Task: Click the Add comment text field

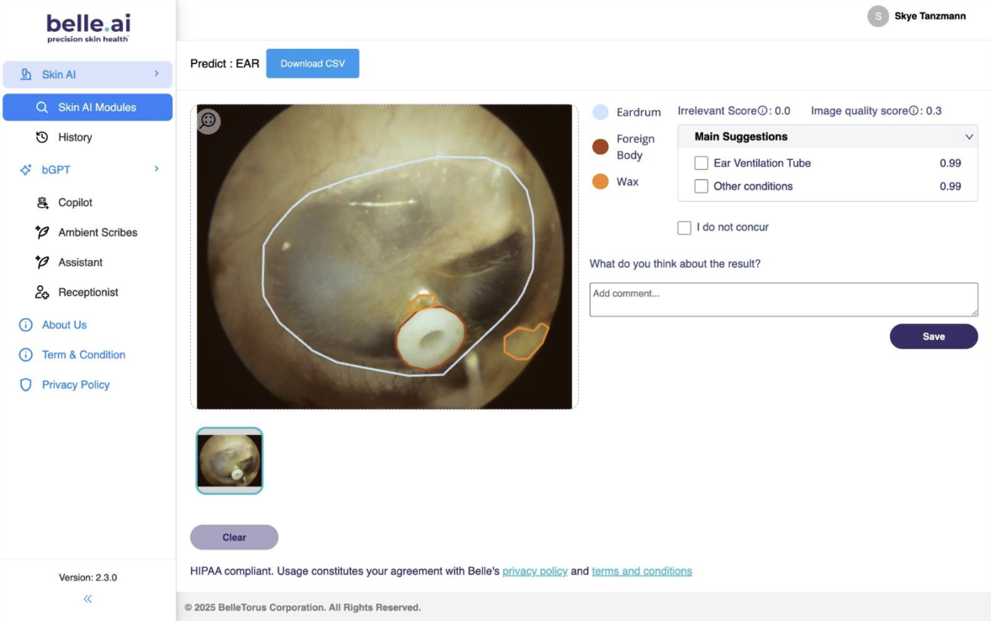Action: pos(782,300)
